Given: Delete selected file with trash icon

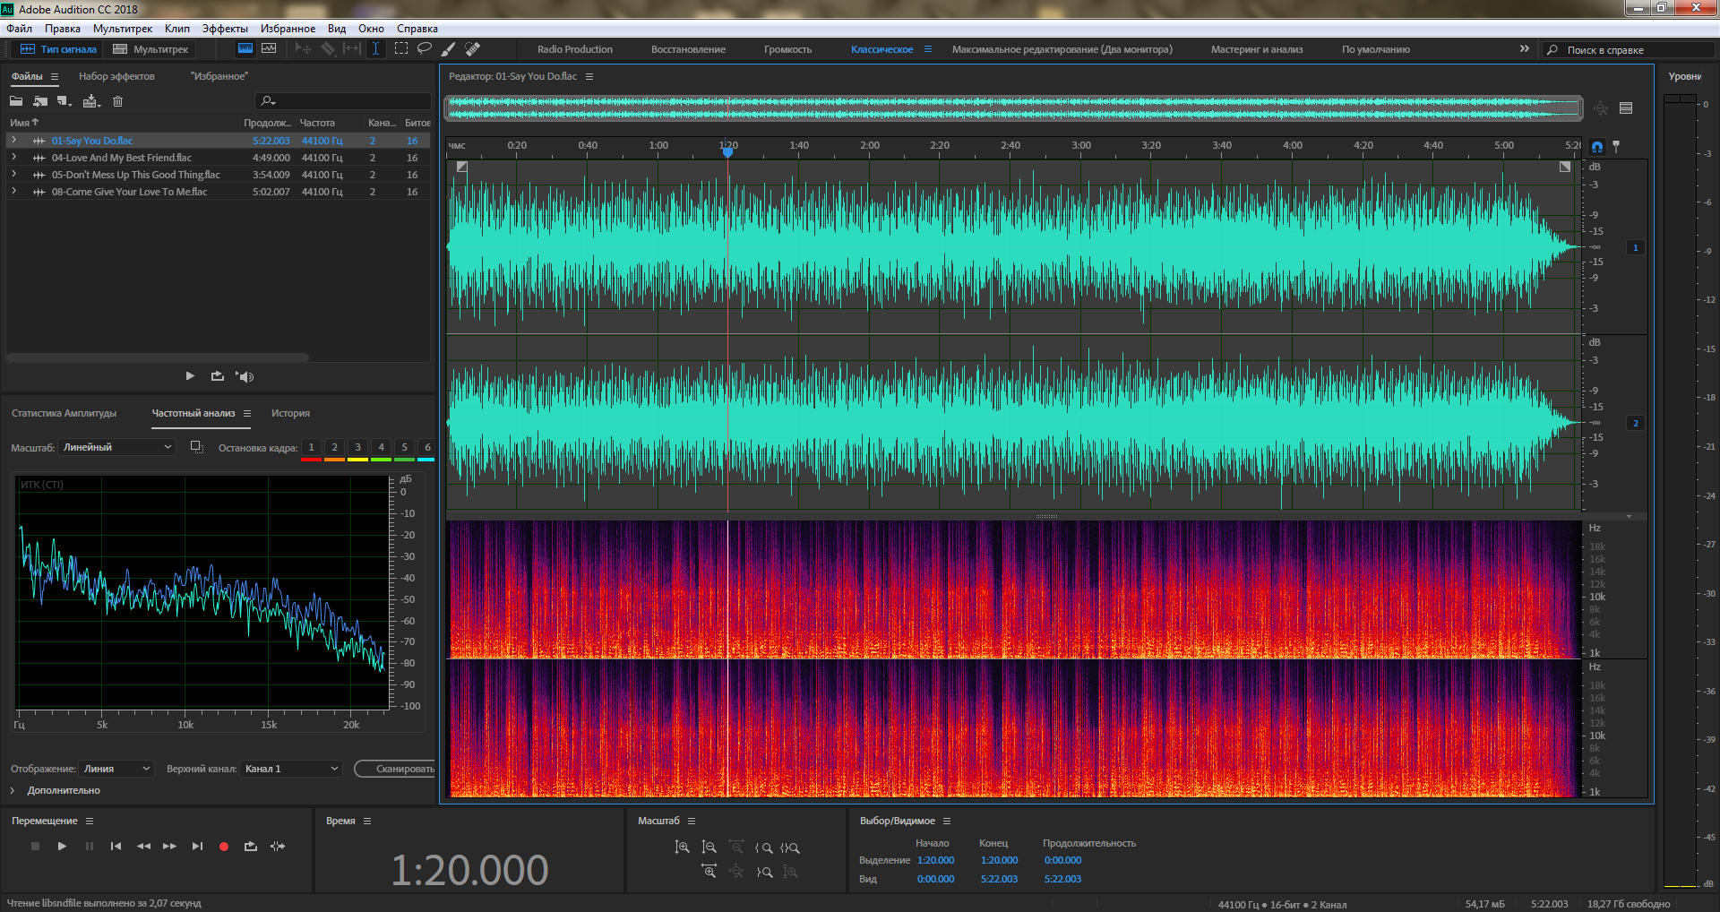Looking at the screenshot, I should click(x=117, y=101).
